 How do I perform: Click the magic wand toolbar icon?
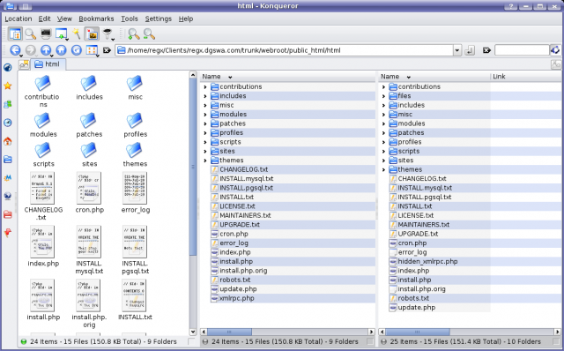[x=76, y=34]
